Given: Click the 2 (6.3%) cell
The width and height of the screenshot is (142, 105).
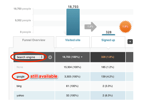Looking at the screenshot, I should pyautogui.click(x=108, y=95).
